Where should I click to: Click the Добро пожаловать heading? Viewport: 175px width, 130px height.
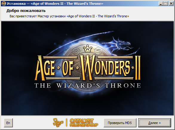pos(26,11)
